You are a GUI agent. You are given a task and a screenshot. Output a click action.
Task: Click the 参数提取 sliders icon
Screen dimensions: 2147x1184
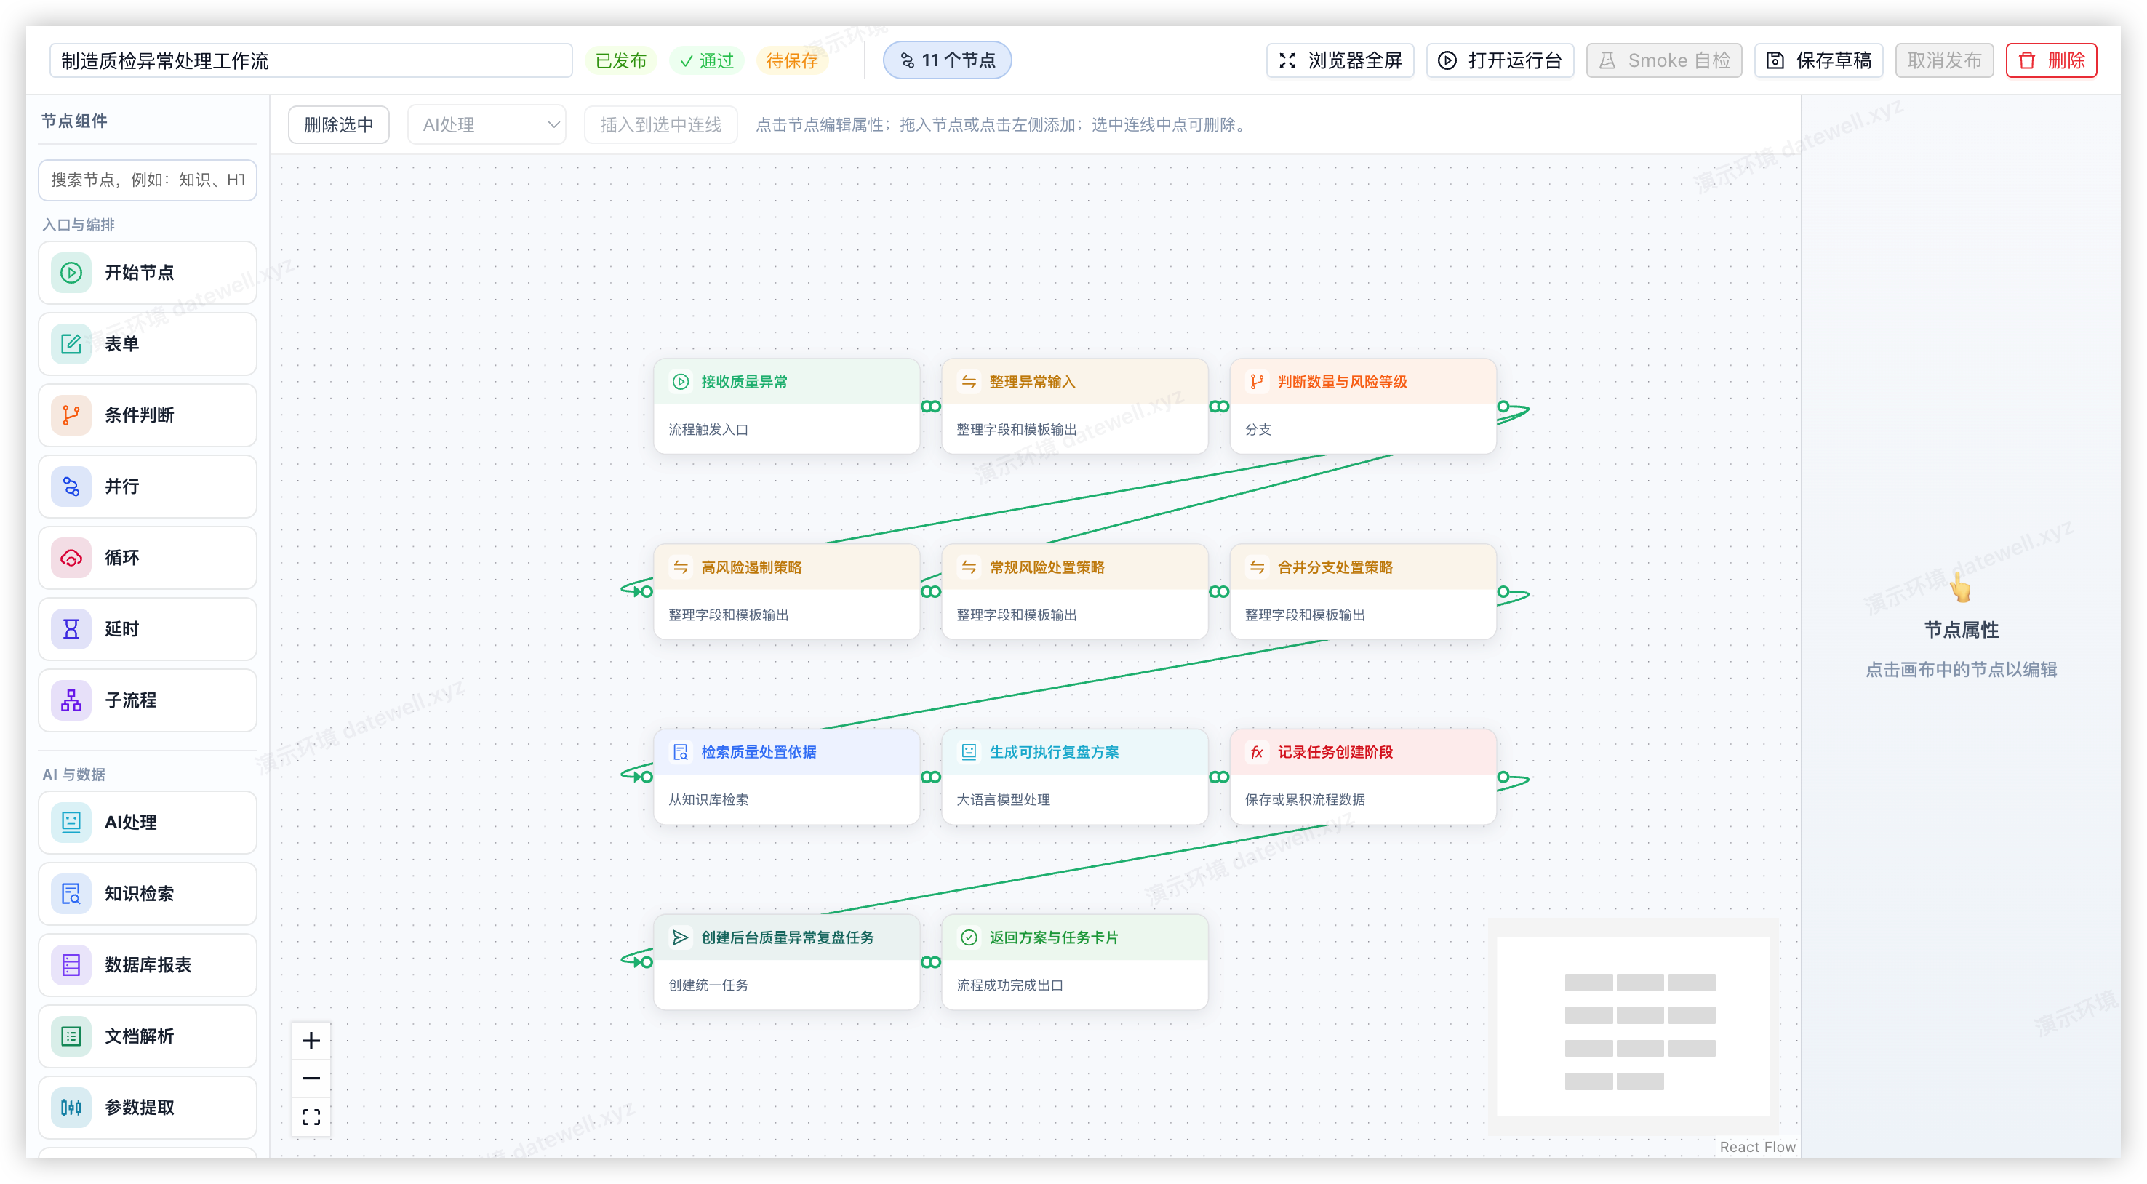pyautogui.click(x=71, y=1108)
